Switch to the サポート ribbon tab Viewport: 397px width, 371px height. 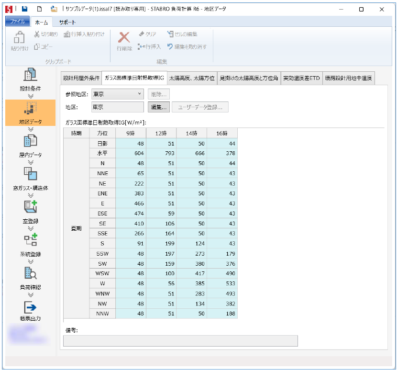[x=67, y=22]
